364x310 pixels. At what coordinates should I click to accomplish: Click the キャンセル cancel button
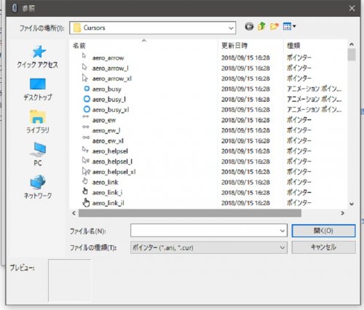(x=323, y=247)
